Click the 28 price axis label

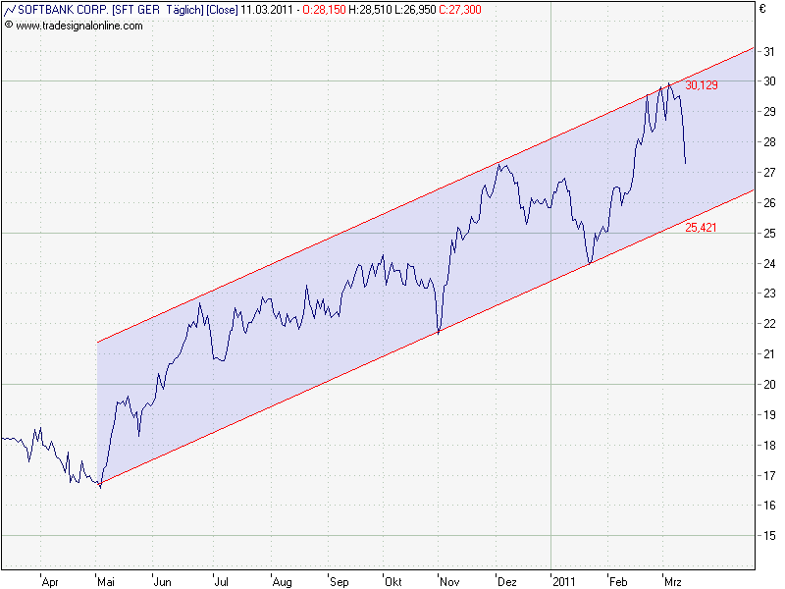coord(769,142)
